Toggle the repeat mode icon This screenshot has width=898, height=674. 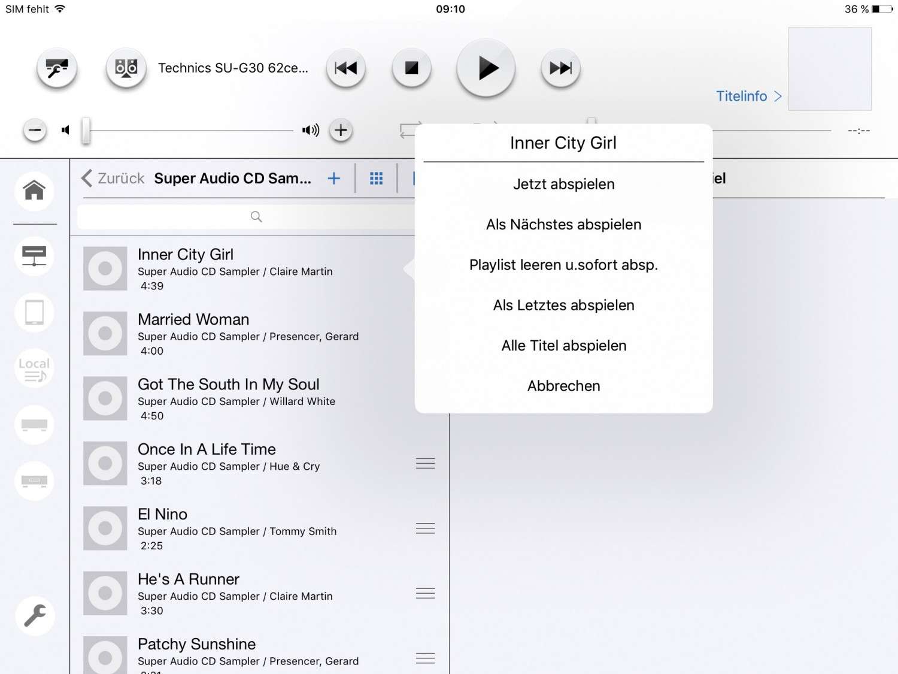[x=409, y=130]
